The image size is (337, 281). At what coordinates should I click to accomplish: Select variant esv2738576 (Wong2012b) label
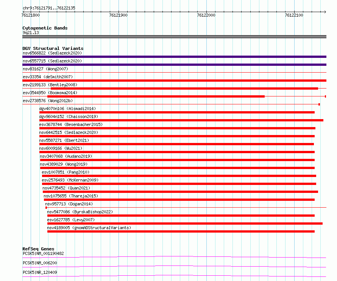48,101
